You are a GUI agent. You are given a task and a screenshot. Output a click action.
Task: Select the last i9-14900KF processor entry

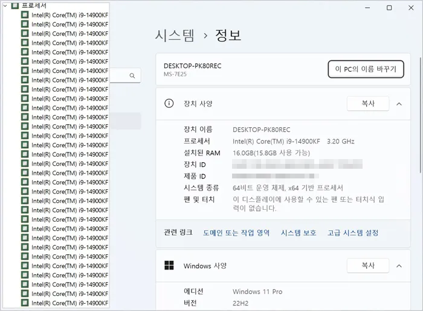[x=65, y=303]
